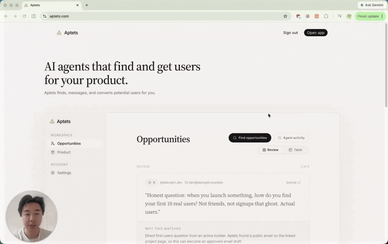The image size is (388, 244).
Task: Switch to the Review view
Action: point(270,150)
